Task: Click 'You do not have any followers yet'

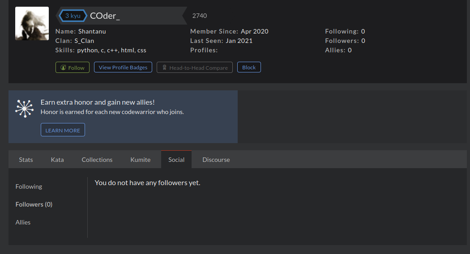Action: coord(147,183)
